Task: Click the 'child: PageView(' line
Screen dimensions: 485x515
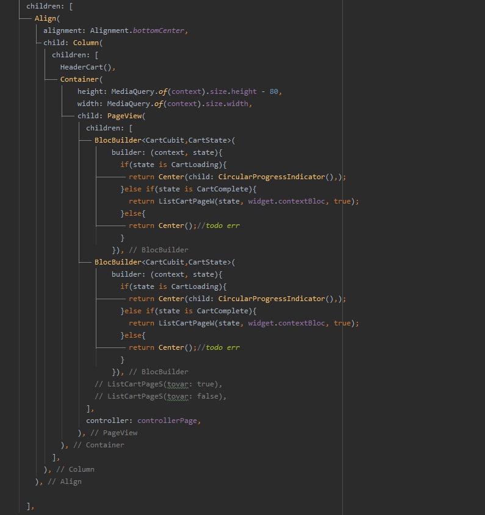Action: pyautogui.click(x=111, y=116)
